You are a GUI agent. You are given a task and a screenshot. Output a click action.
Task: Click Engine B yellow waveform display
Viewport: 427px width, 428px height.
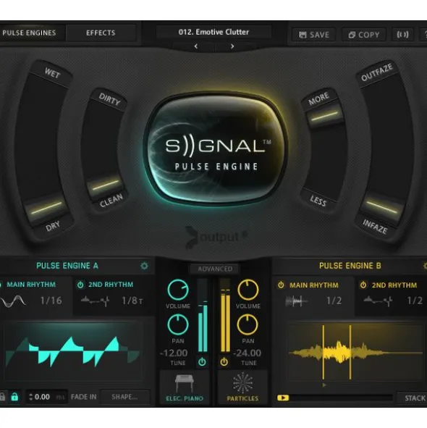[355, 353]
